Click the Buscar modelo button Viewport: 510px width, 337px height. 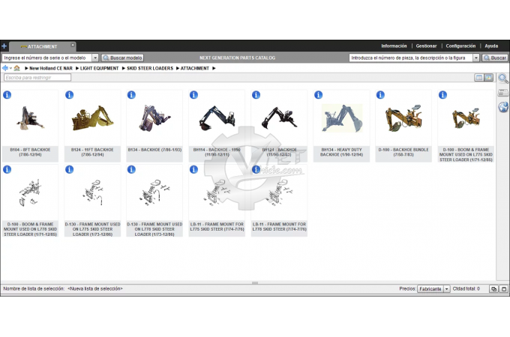point(122,58)
